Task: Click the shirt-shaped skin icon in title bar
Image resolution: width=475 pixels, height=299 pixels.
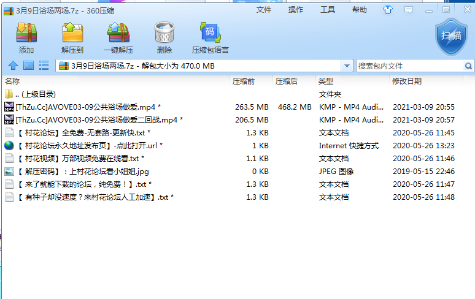Action: 388,10
